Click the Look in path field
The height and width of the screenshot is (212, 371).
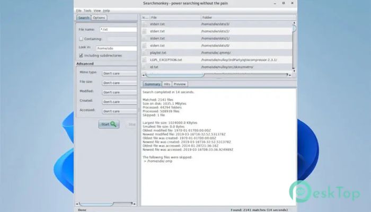[x=116, y=48]
